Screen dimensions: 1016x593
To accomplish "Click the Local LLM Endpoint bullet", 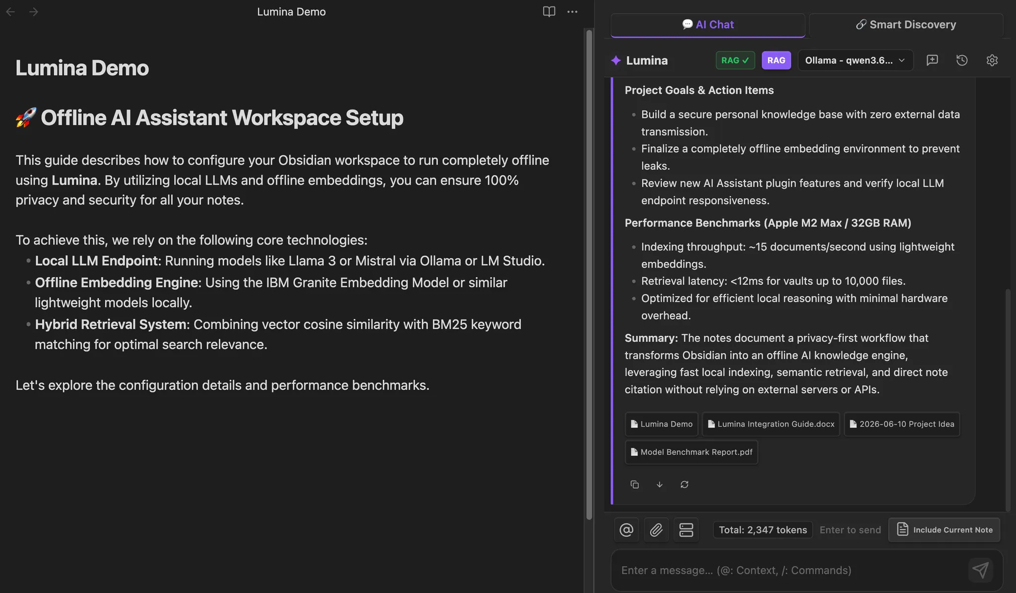I will pyautogui.click(x=290, y=261).
